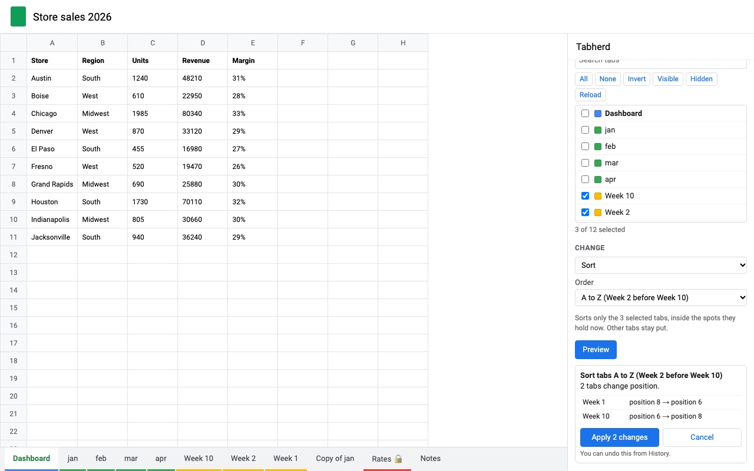Select only Visible tabs button
This screenshot has width=754, height=471.
[668, 79]
